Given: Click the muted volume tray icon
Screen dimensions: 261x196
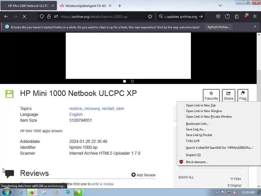Looking at the screenshot, I should [x=235, y=192].
